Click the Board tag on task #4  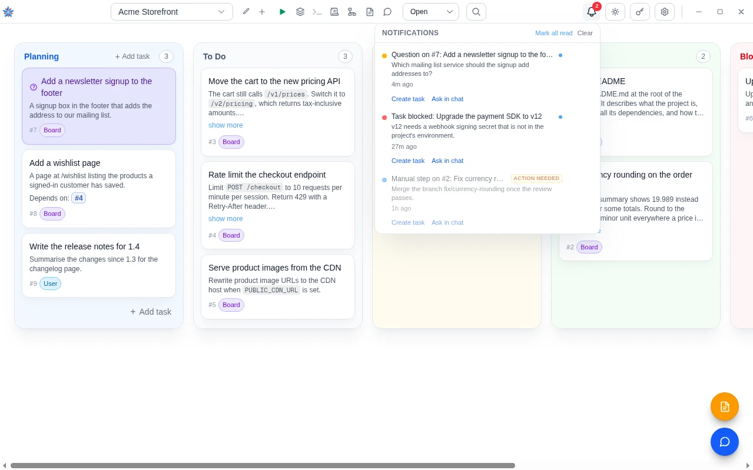point(231,235)
